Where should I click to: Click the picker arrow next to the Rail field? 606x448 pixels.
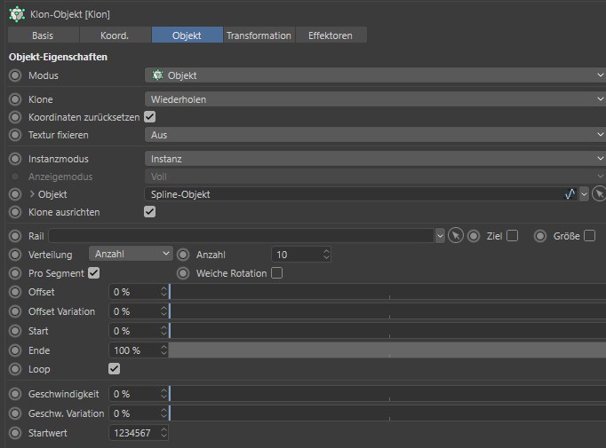pos(456,235)
